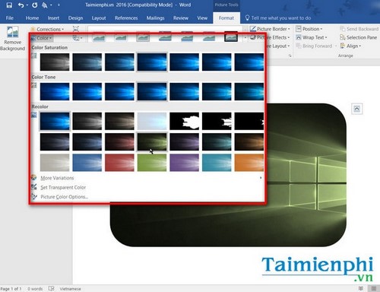Select the Picture Tools Format tab
The width and height of the screenshot is (380, 292).
point(226,18)
